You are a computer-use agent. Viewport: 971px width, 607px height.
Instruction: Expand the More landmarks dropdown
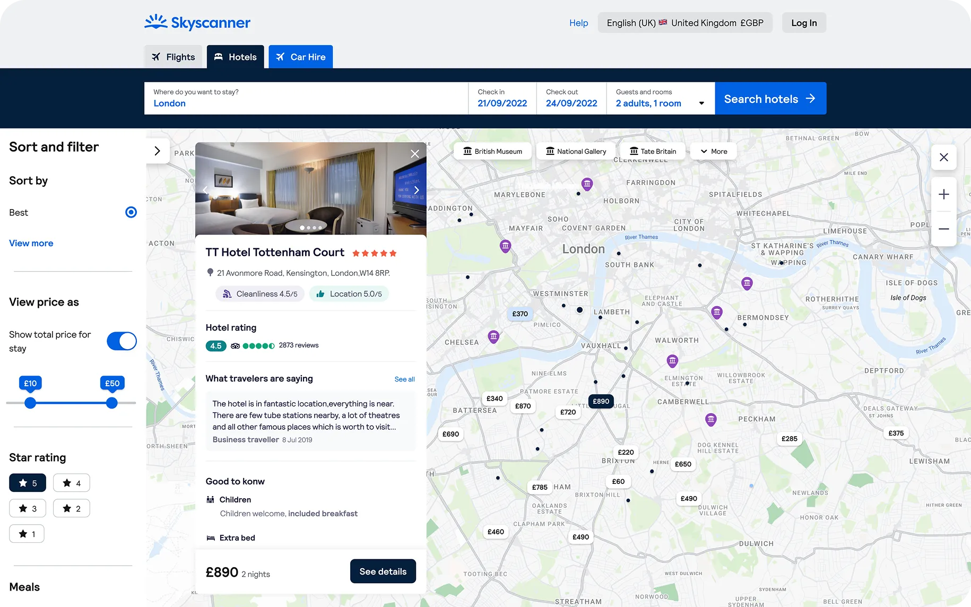click(714, 151)
